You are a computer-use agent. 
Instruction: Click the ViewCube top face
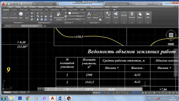[171, 35]
